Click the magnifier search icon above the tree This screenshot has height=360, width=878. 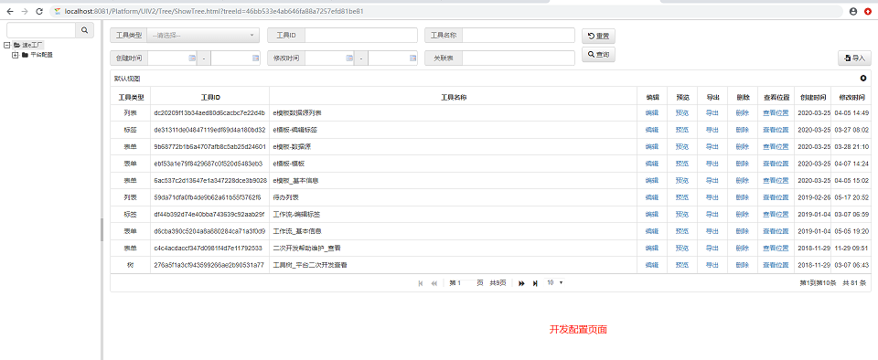[84, 30]
